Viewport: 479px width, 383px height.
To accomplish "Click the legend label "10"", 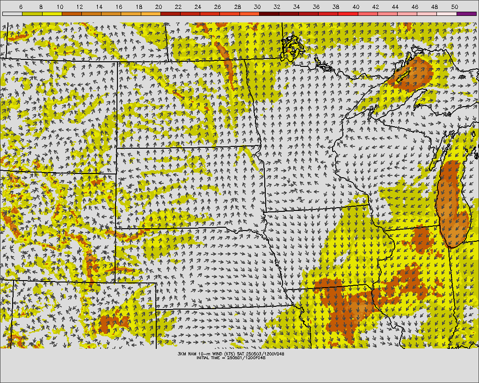I will click(60, 7).
